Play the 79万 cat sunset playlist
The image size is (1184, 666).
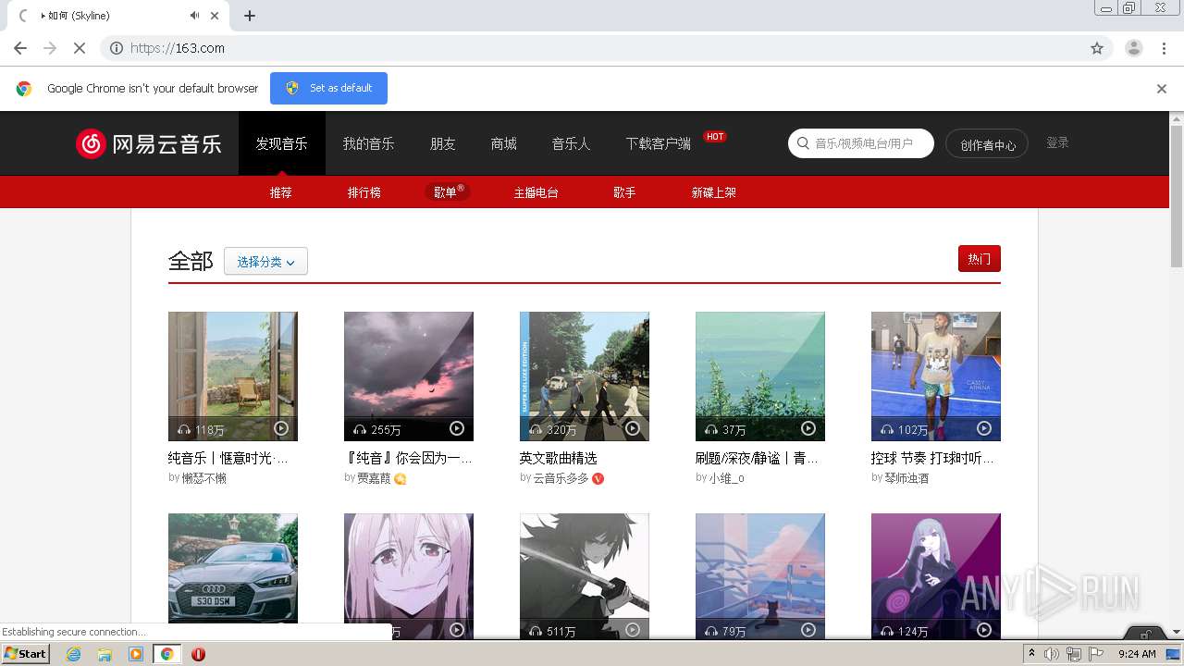click(x=808, y=630)
